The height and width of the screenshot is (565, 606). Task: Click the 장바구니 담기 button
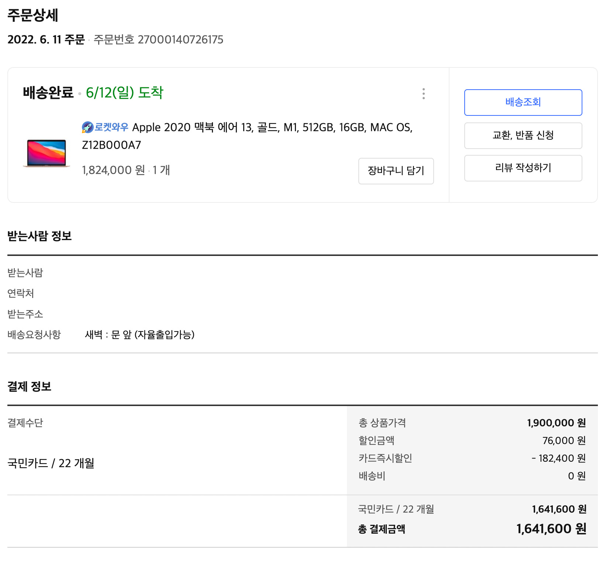point(396,171)
